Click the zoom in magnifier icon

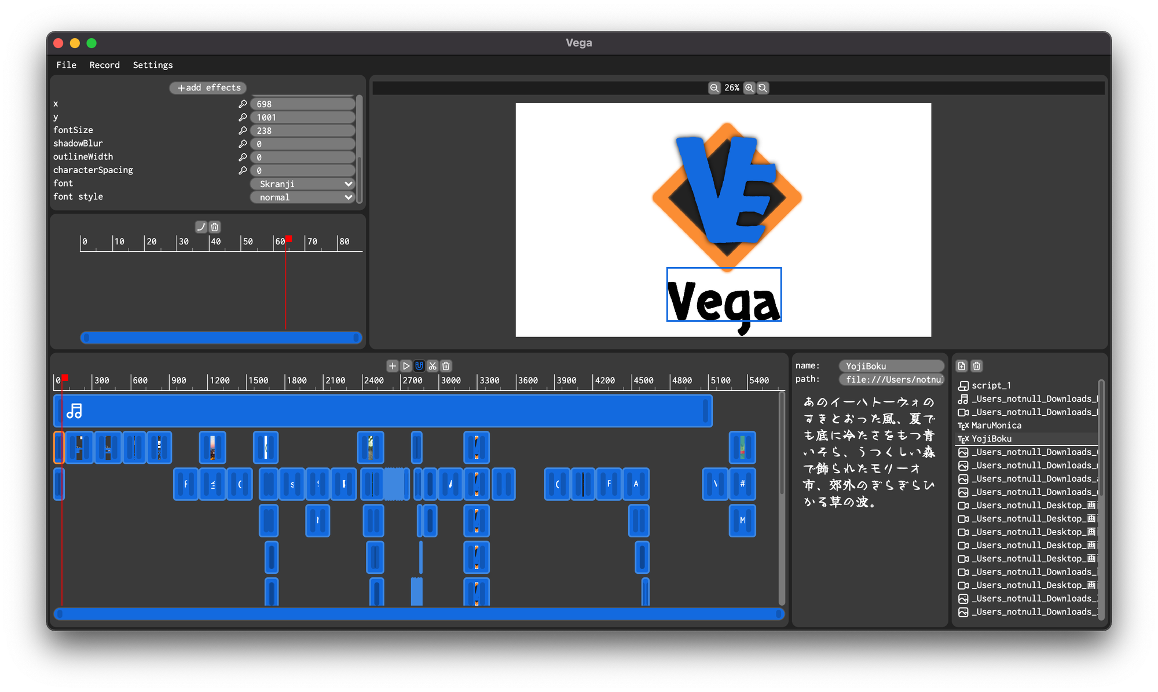click(x=749, y=87)
